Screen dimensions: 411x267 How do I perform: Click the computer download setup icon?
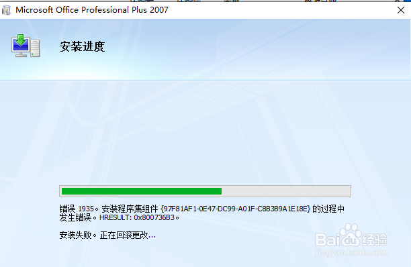pos(26,46)
